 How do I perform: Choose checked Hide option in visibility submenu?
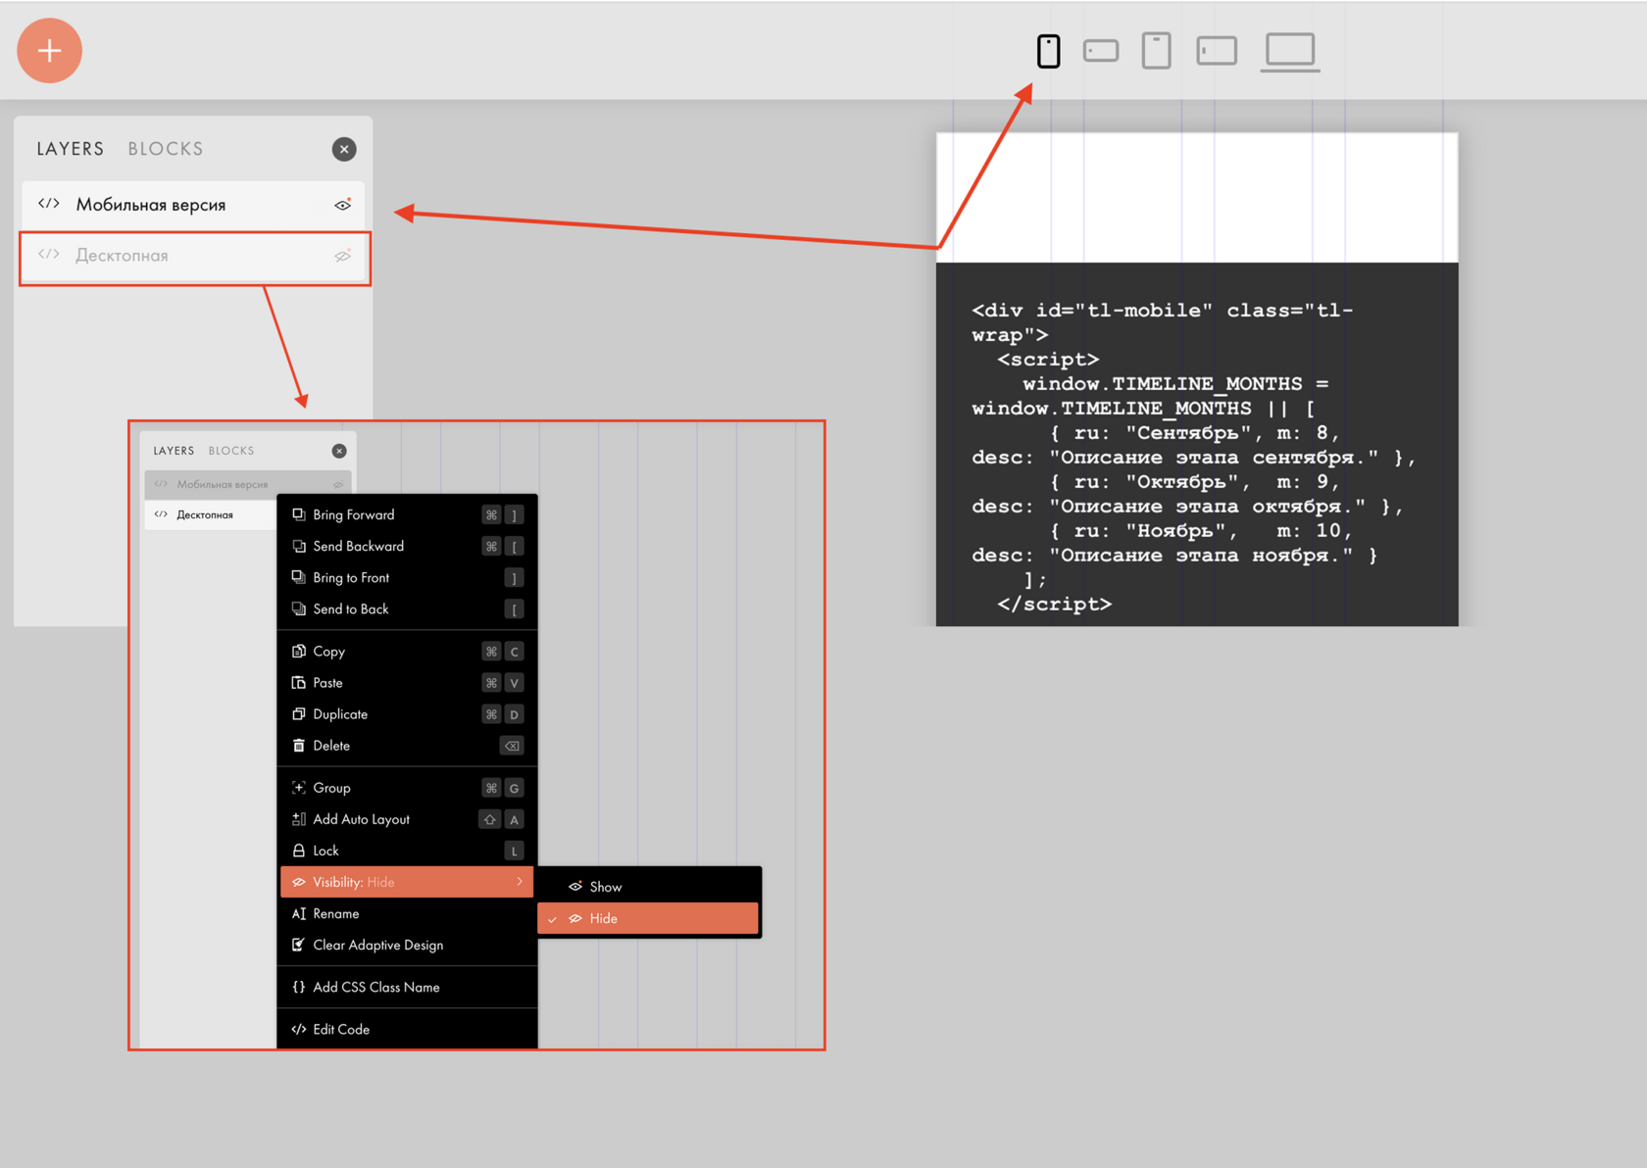648,918
